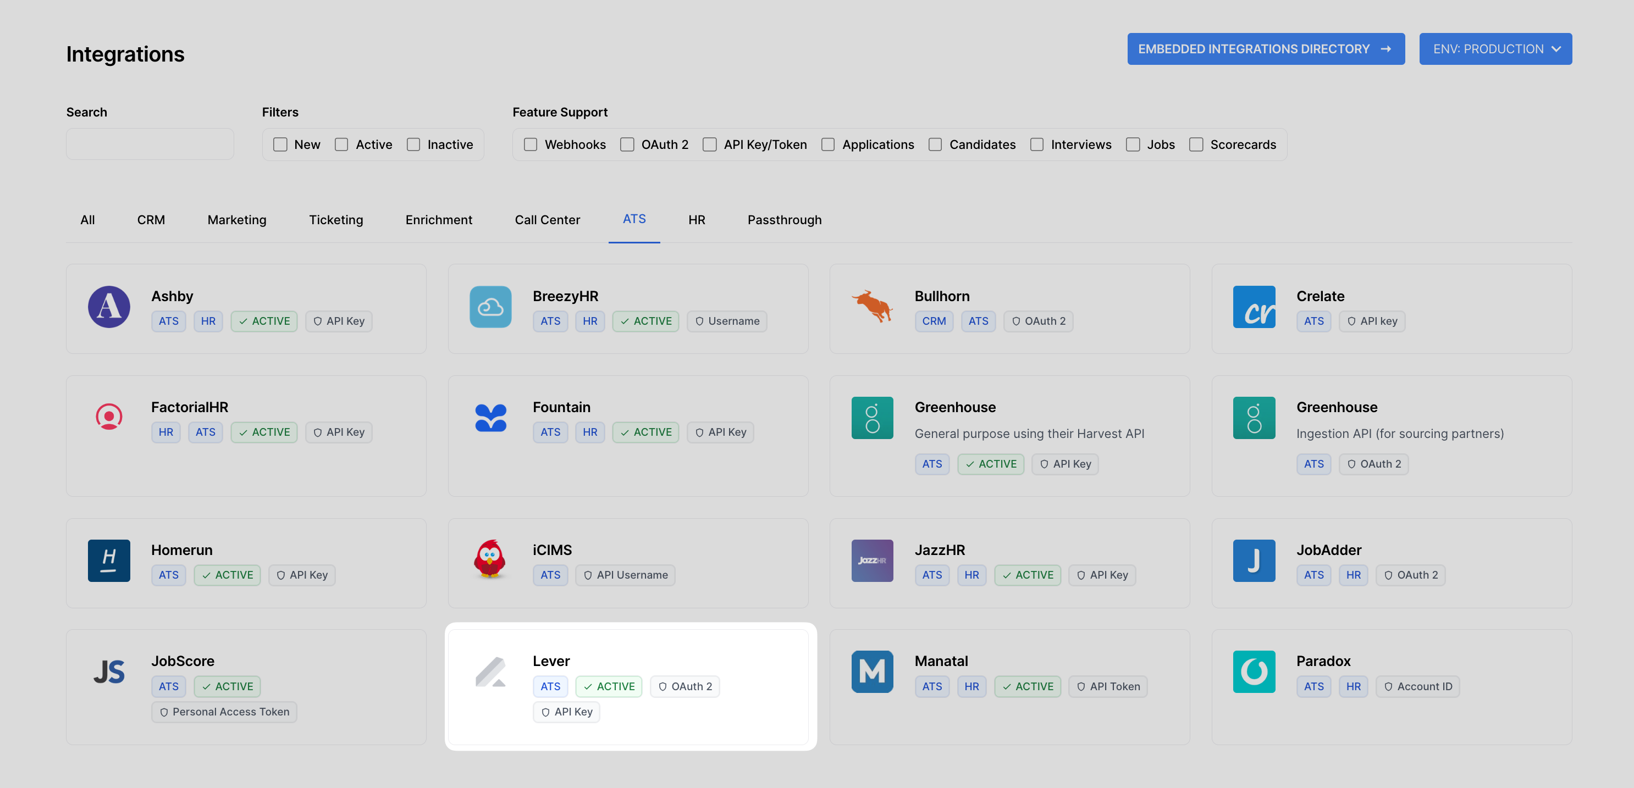
Task: Click the Ashby purple logo icon
Action: pyautogui.click(x=108, y=307)
